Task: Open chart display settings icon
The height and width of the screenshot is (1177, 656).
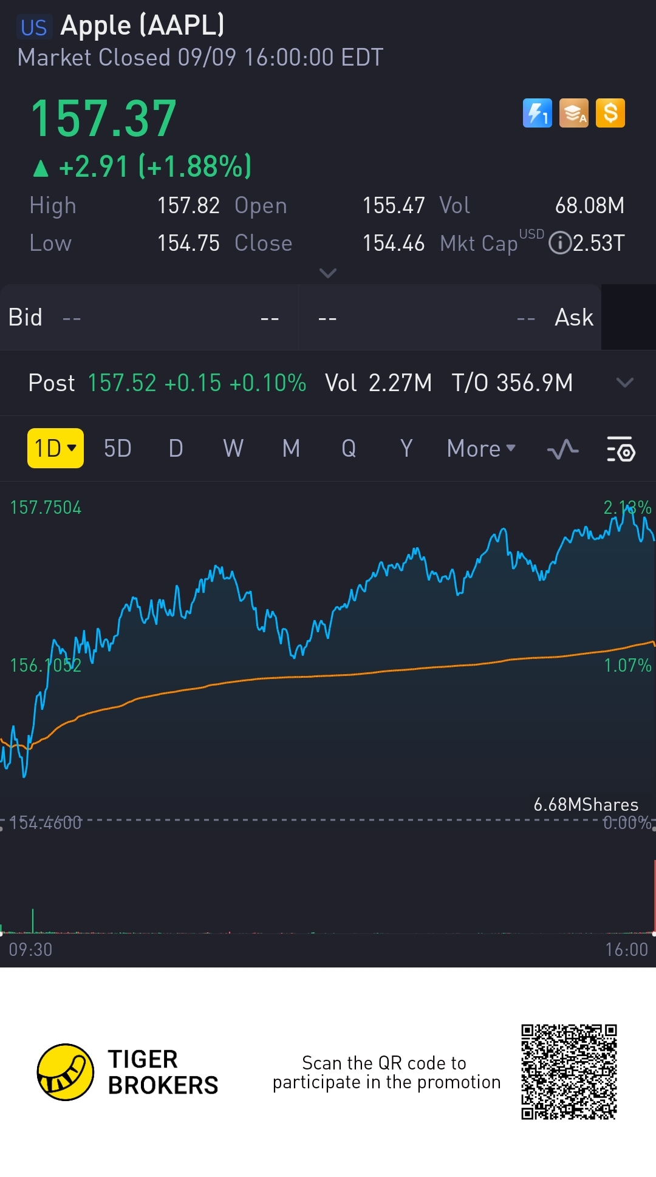Action: click(621, 449)
